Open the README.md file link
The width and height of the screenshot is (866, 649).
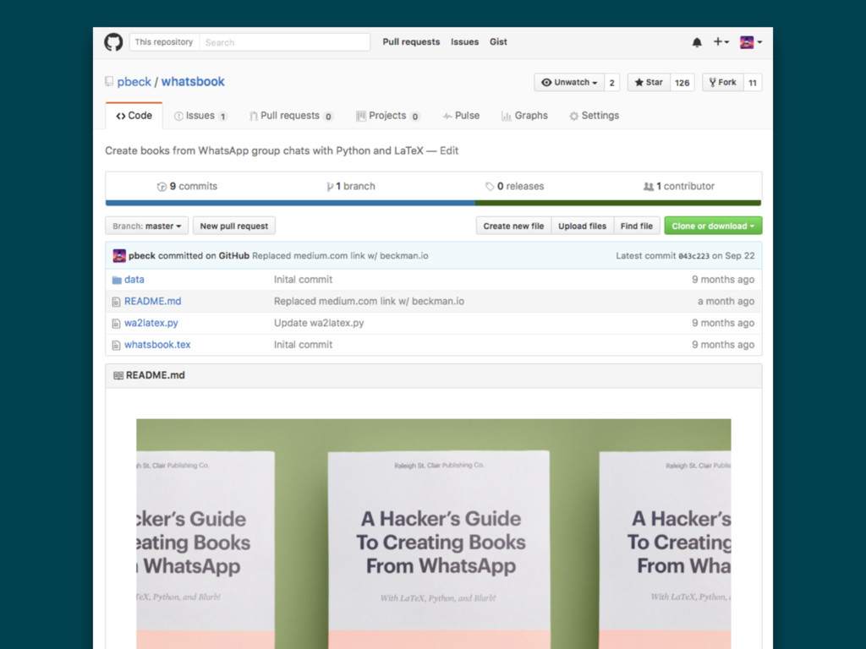pos(152,302)
